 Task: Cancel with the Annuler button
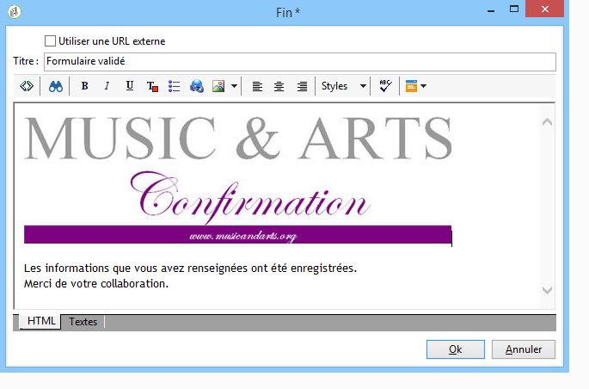(x=524, y=349)
